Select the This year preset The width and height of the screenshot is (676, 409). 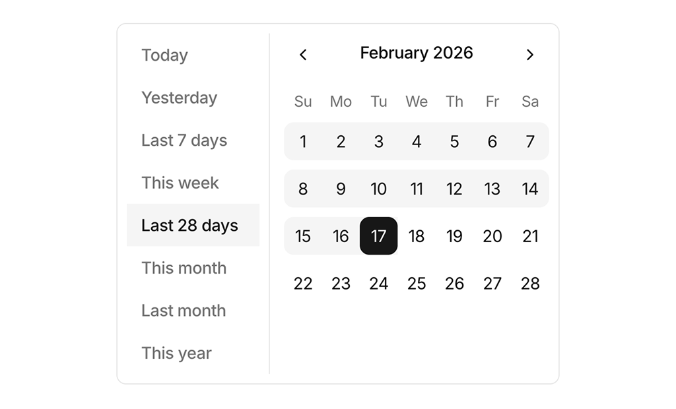176,353
